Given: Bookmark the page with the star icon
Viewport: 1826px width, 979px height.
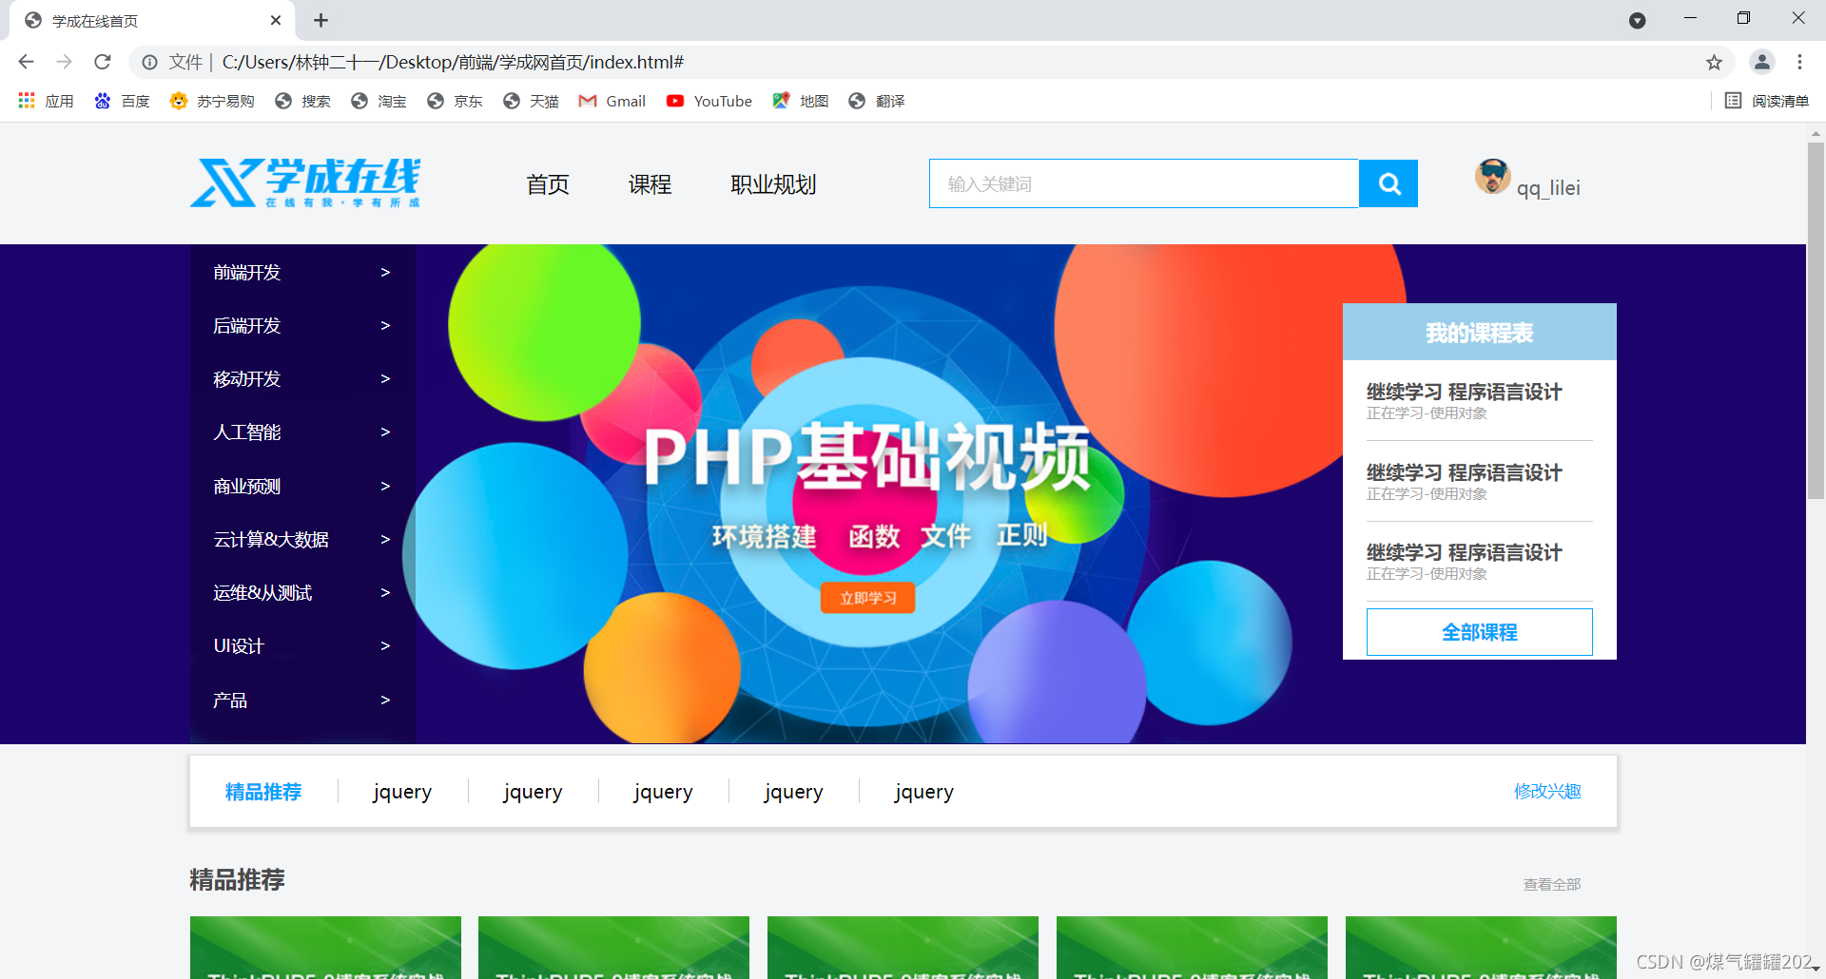Looking at the screenshot, I should pos(1714,62).
